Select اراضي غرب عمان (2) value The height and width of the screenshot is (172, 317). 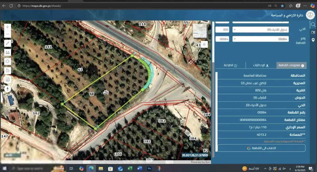[254, 83]
